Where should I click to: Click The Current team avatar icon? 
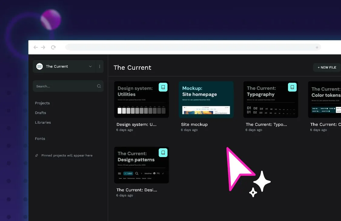point(39,66)
